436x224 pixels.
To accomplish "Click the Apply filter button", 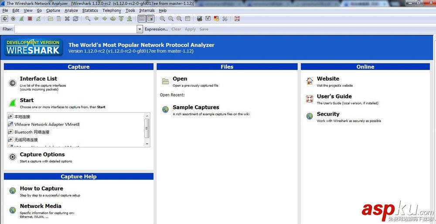I will (x=190, y=29).
